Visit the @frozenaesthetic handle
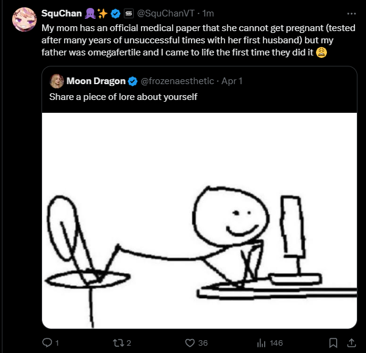This screenshot has width=366, height=353. click(x=178, y=81)
